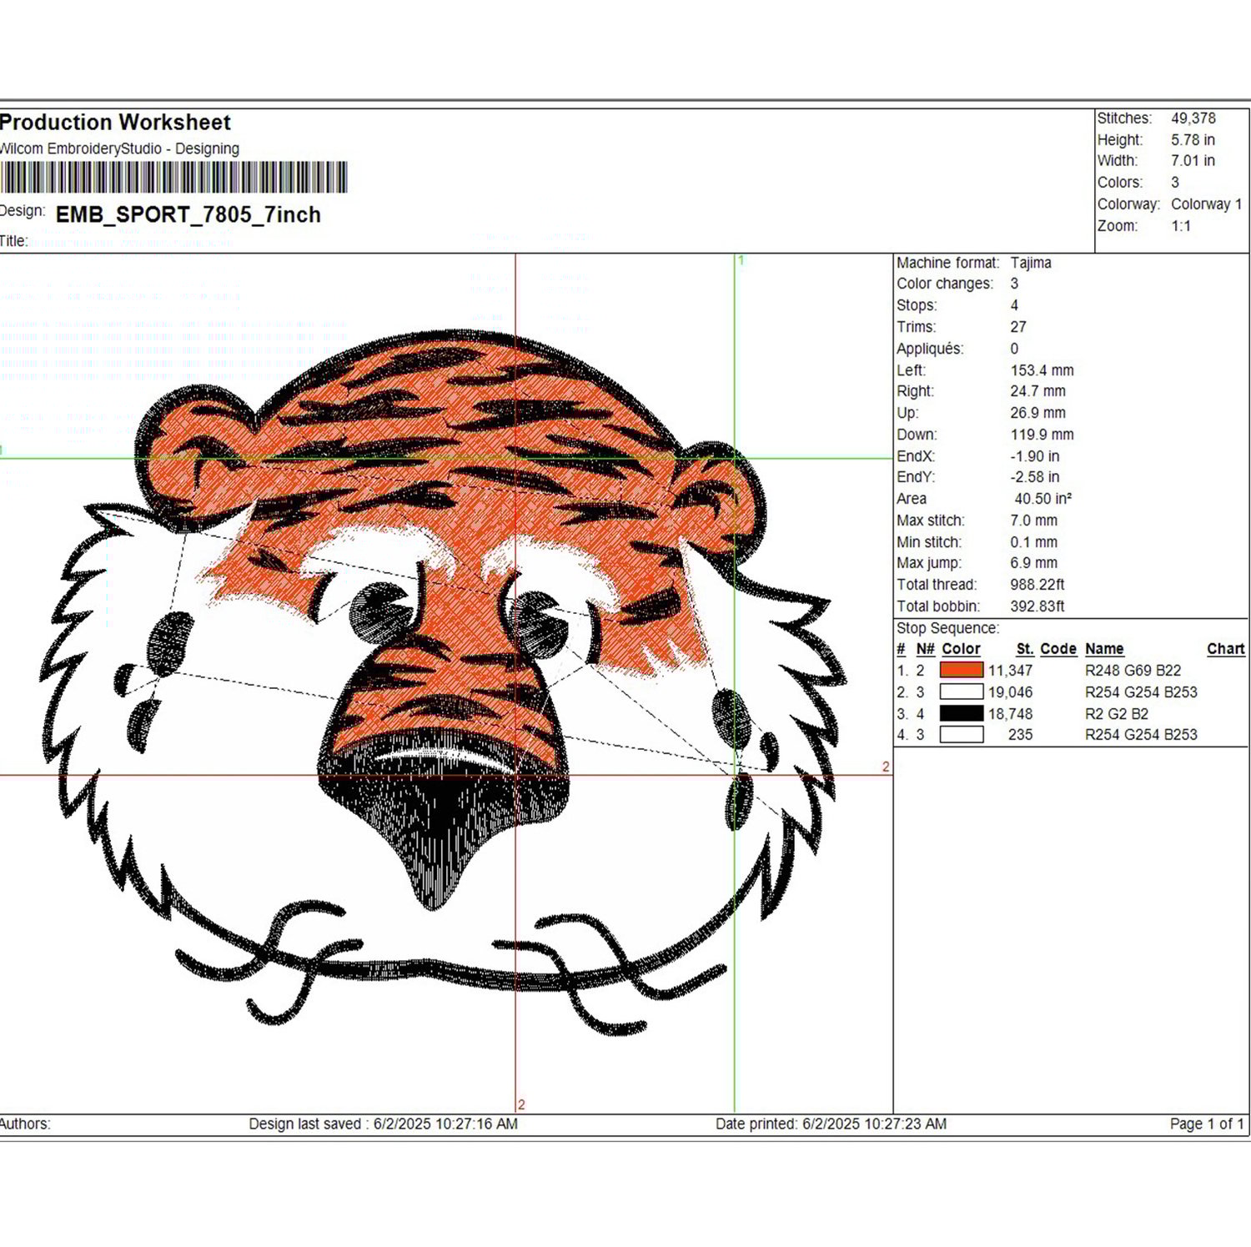Click the "Color" column header
This screenshot has height=1247, width=1251.
coord(961,649)
